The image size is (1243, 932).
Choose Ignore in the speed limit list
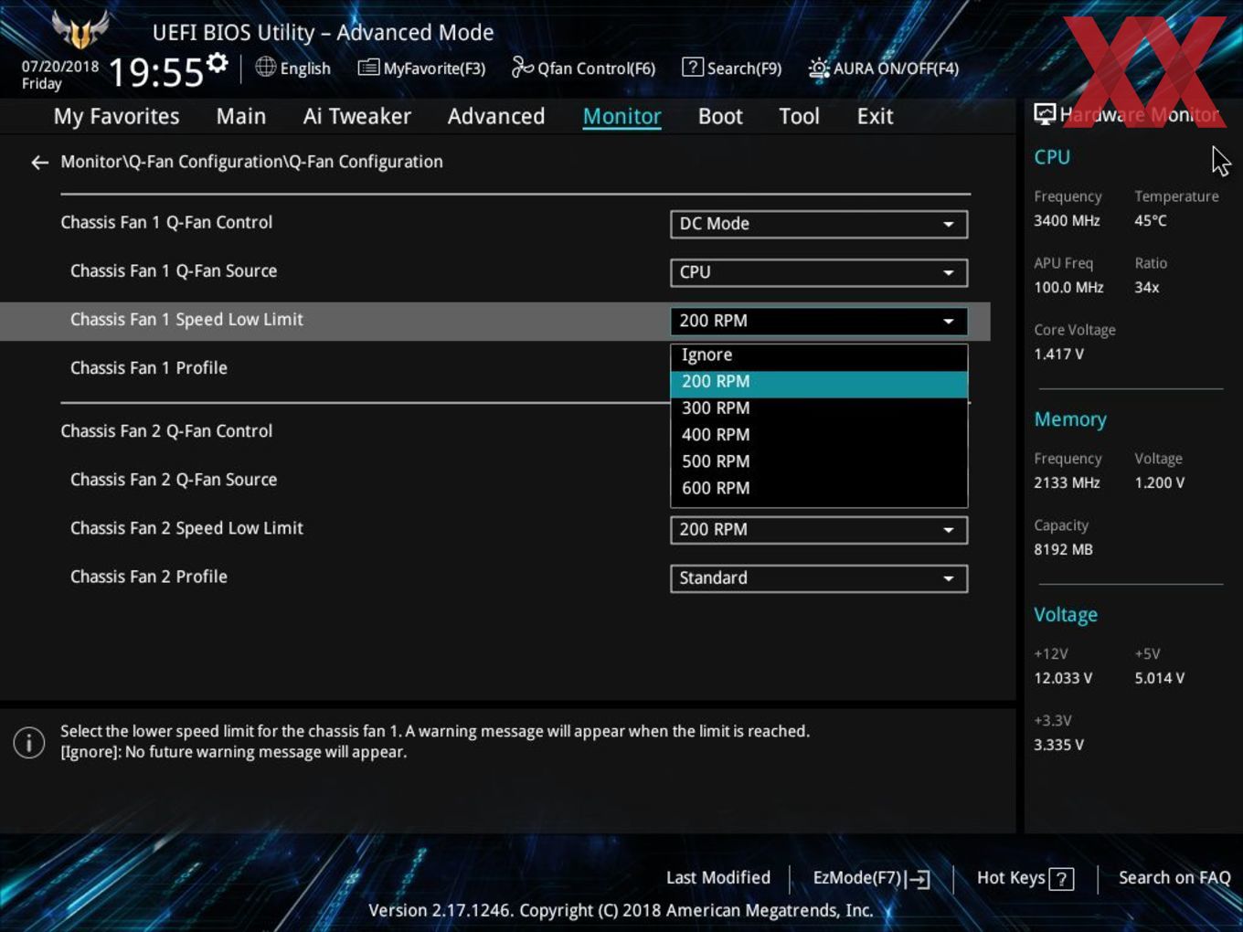click(x=819, y=355)
